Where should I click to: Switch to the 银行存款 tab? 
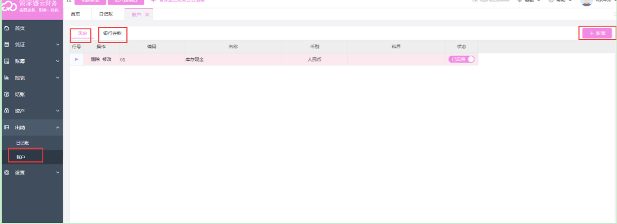coord(113,33)
